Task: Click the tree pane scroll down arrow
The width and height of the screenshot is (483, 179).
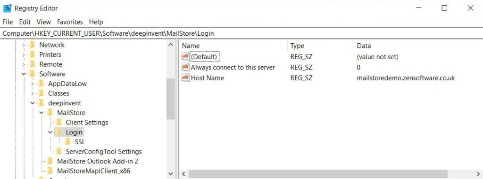Action: (x=171, y=174)
